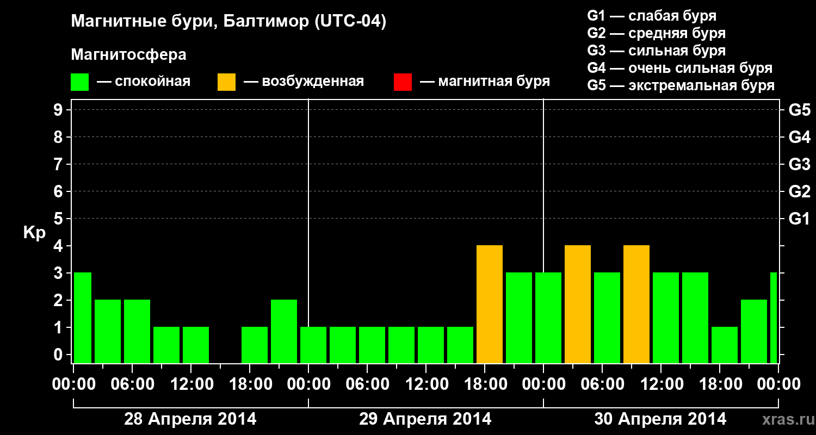Click the G1 level label on right axis
Image resolution: width=816 pixels, height=435 pixels.
(x=799, y=219)
